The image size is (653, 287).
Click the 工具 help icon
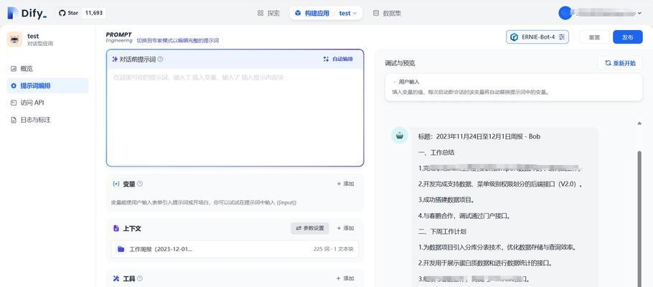140,278
